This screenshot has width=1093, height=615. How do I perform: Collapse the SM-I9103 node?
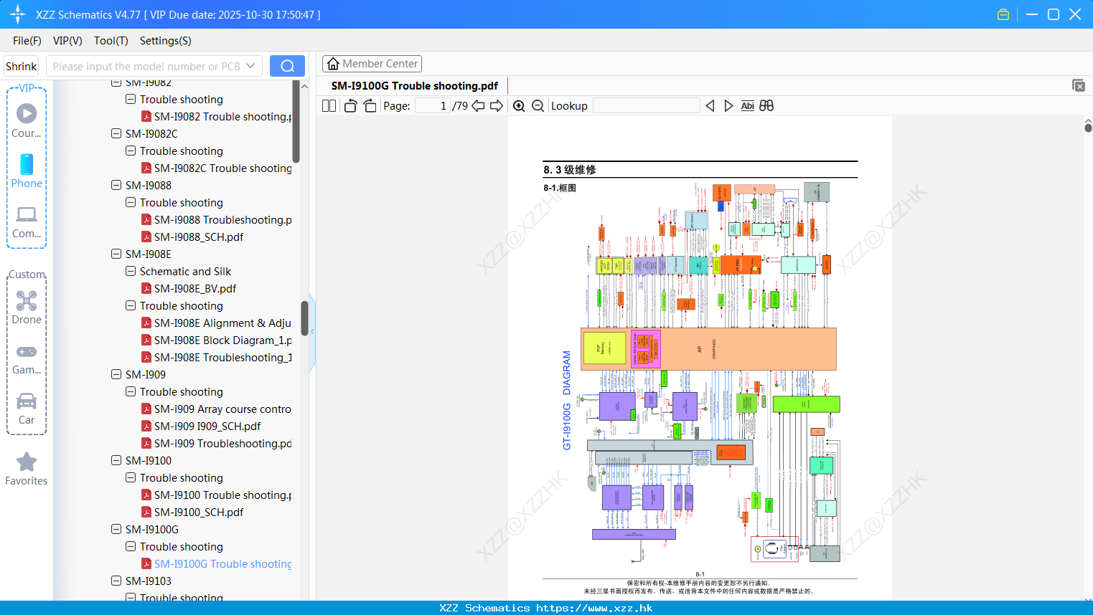116,581
